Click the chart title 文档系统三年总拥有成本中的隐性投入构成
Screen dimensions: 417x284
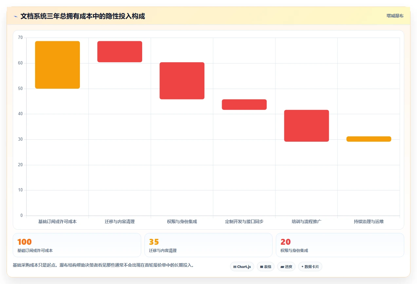(83, 16)
